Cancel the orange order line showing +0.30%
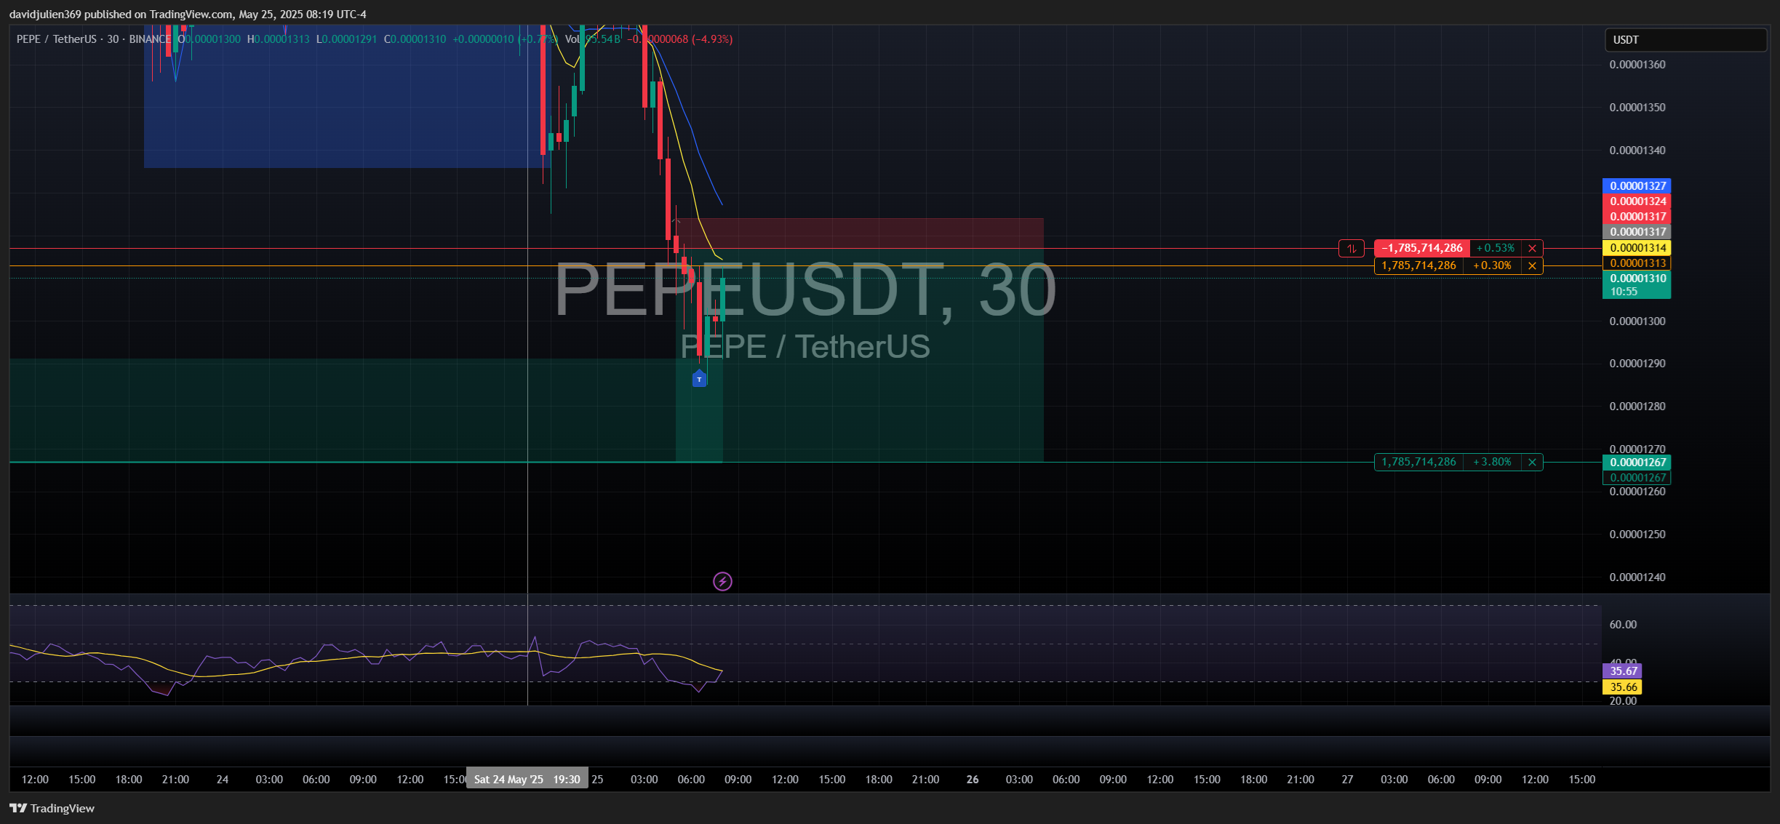Image resolution: width=1780 pixels, height=824 pixels. pyautogui.click(x=1532, y=266)
